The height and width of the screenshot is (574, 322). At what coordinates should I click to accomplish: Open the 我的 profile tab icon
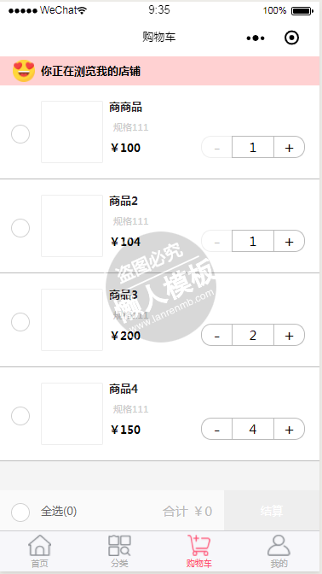(279, 546)
